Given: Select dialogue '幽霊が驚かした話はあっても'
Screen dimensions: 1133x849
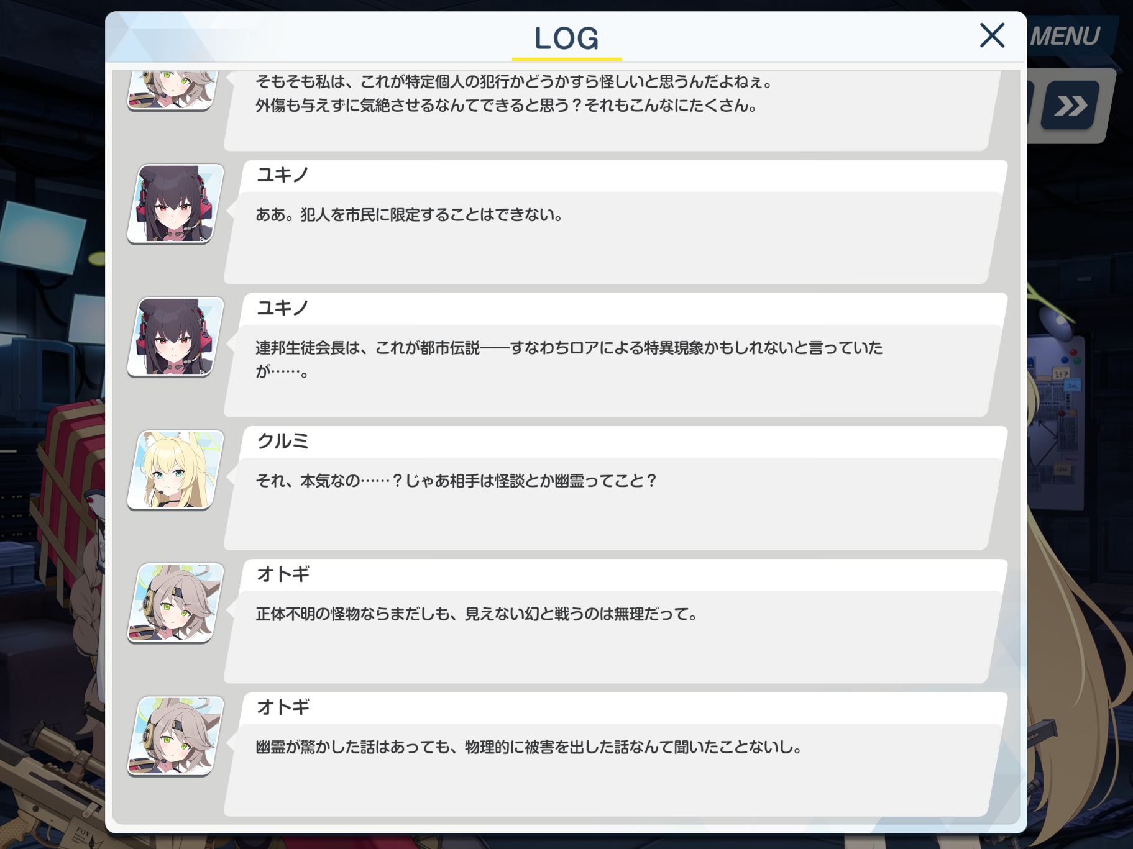Looking at the screenshot, I should coord(529,747).
